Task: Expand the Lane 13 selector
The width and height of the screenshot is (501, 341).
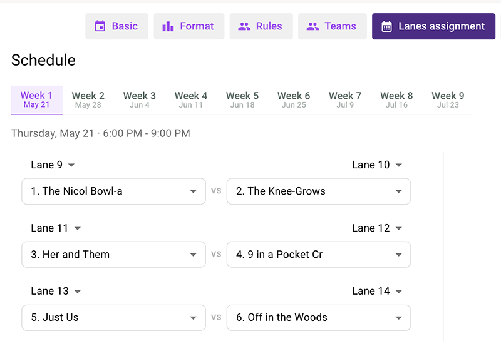Action: point(56,291)
